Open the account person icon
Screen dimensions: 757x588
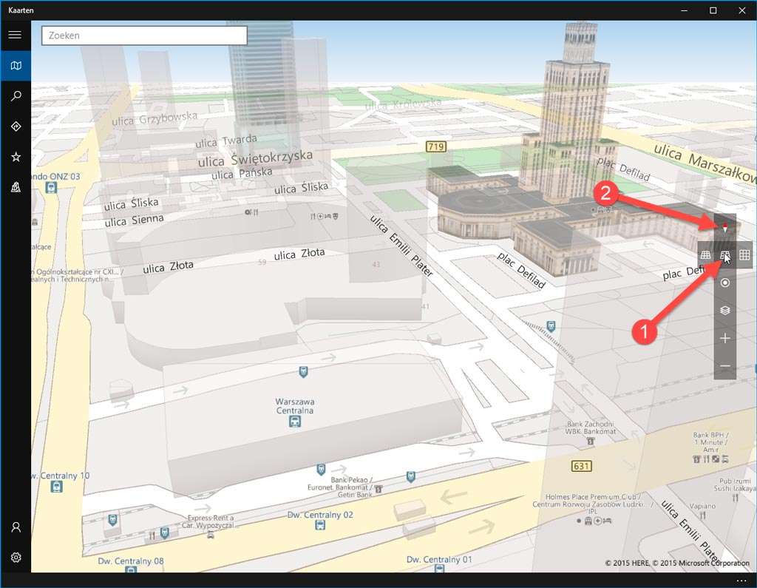point(16,527)
